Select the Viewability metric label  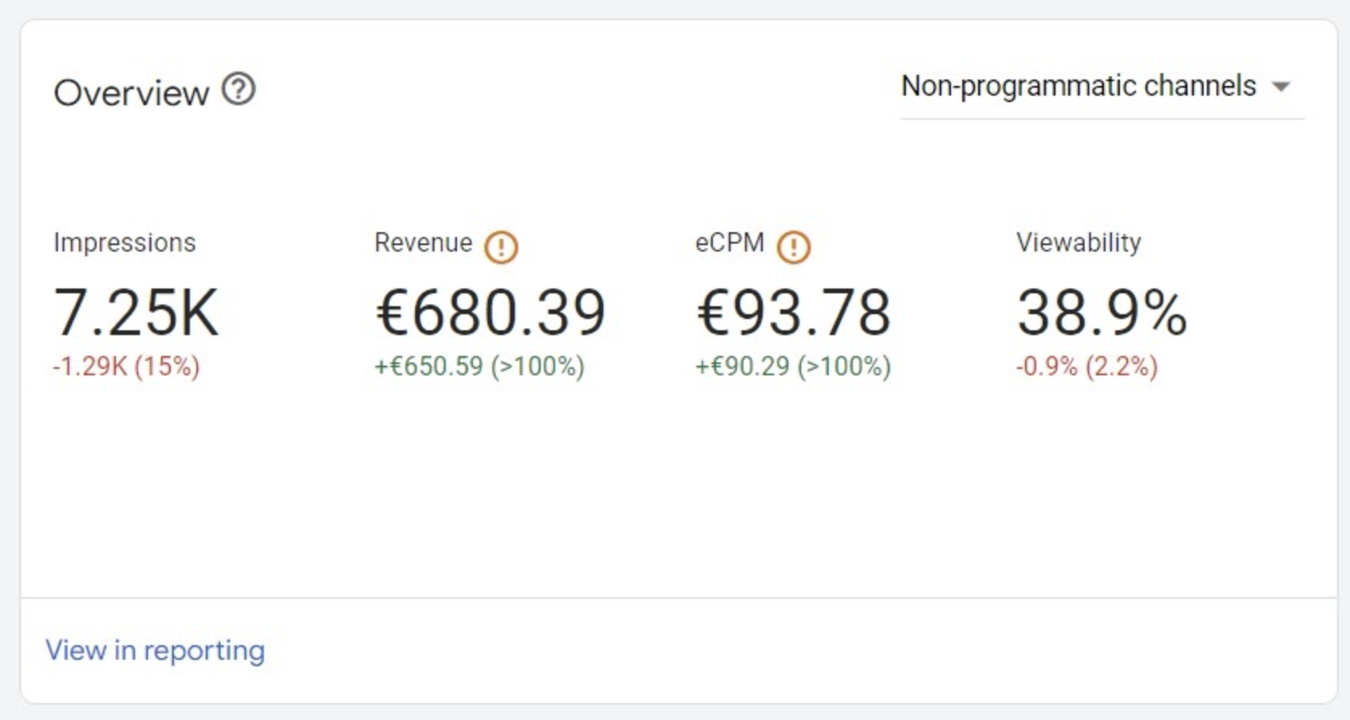click(x=1078, y=243)
